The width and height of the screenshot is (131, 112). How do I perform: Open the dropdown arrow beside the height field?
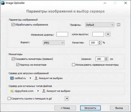(108, 34)
